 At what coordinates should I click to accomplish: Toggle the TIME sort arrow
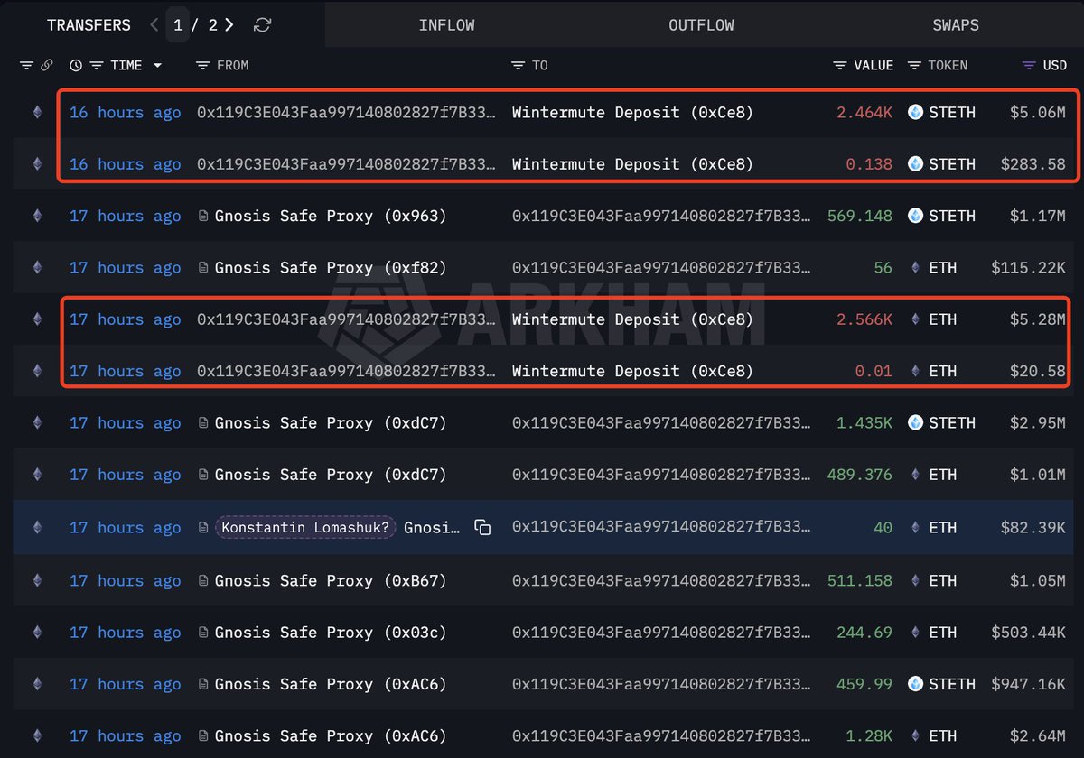coord(157,66)
